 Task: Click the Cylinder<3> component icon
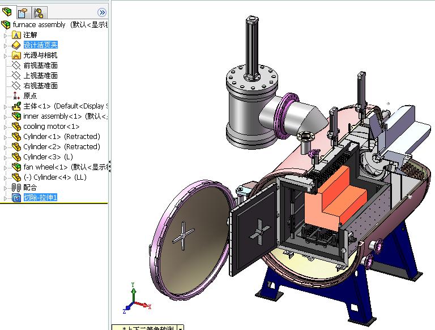click(16, 157)
